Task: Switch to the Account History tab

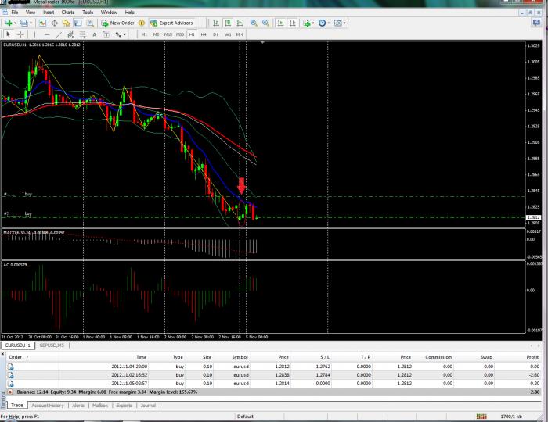Action: pos(48,406)
